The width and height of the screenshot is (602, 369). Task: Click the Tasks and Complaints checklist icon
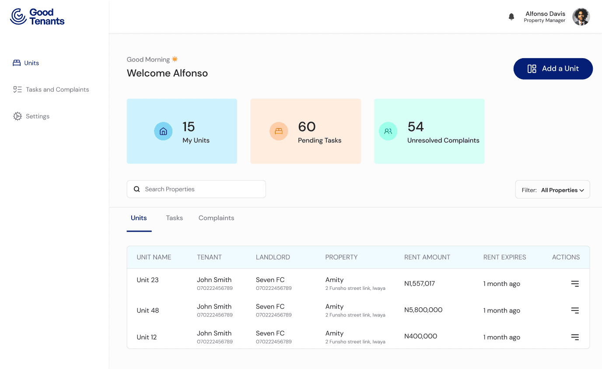point(17,90)
